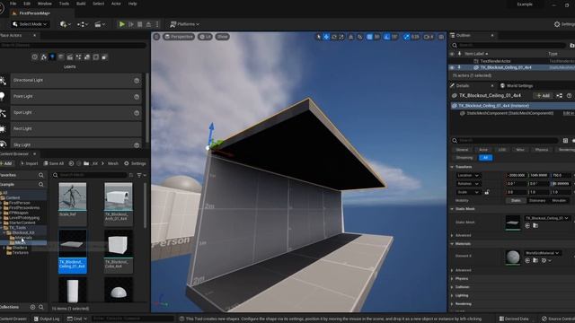Screen dimensions: 575x323
Task: Open the Rotation coordinate type dropdown
Action: click(x=468, y=183)
